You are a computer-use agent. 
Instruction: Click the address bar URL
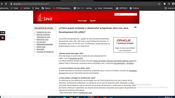[x=31, y=4]
